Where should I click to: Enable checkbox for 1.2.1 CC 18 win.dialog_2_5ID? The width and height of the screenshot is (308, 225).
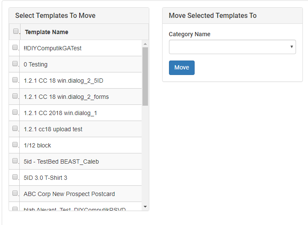click(15, 80)
